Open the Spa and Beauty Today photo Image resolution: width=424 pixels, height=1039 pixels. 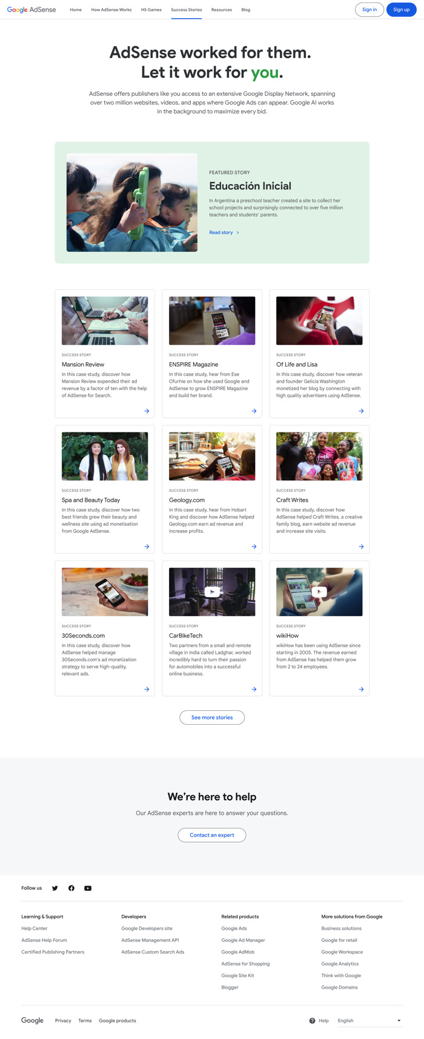pyautogui.click(x=105, y=456)
